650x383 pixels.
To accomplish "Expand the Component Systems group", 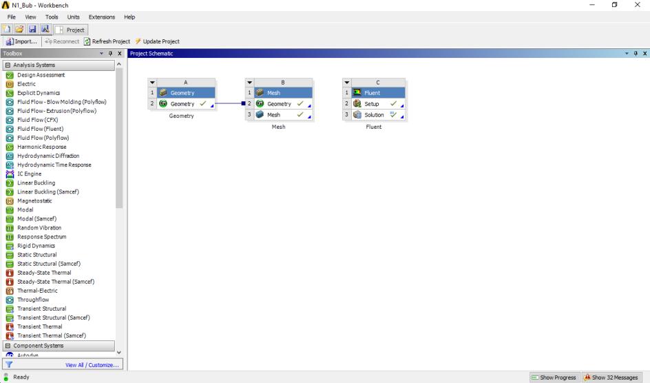I will click(8, 346).
